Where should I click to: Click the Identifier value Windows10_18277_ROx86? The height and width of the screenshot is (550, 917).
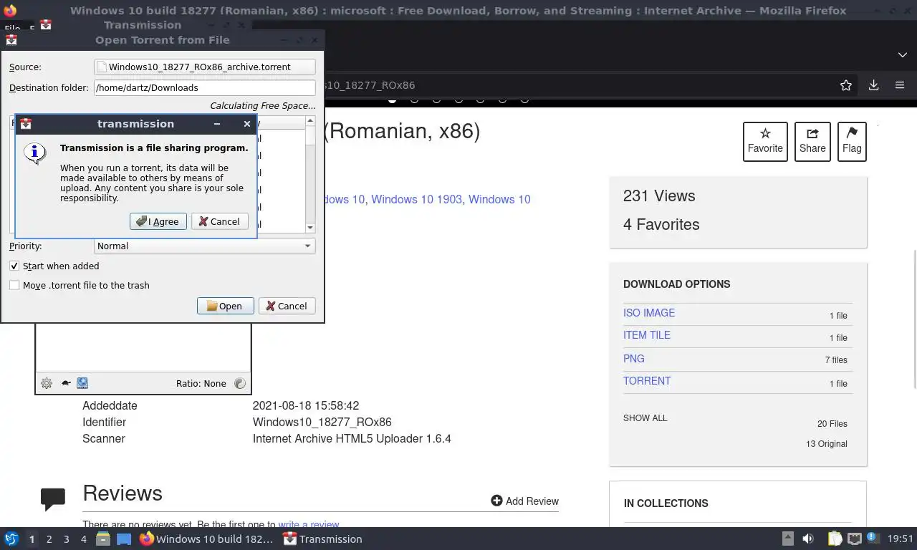tap(322, 422)
